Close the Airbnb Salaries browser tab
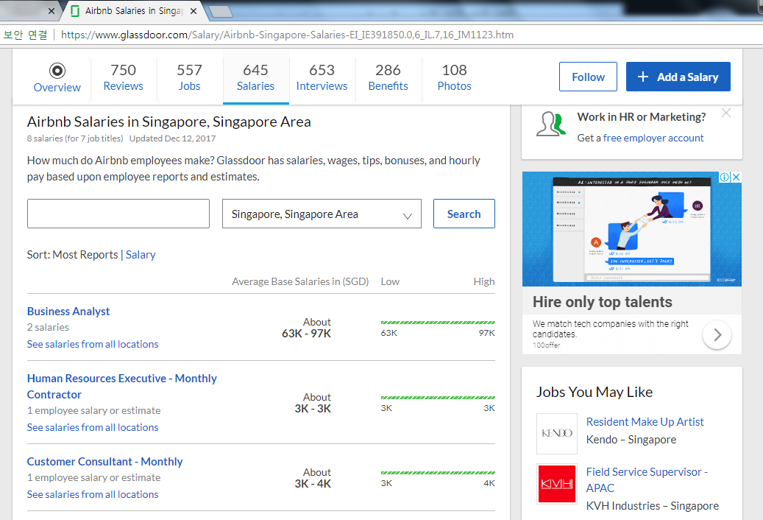 [194, 11]
